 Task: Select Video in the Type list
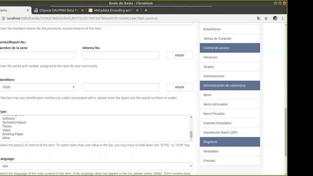(6, 130)
